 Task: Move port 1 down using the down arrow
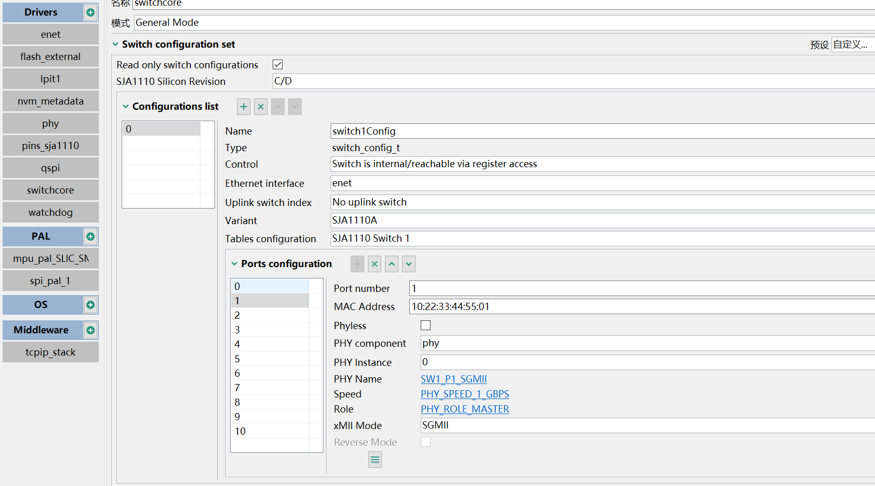tap(408, 264)
